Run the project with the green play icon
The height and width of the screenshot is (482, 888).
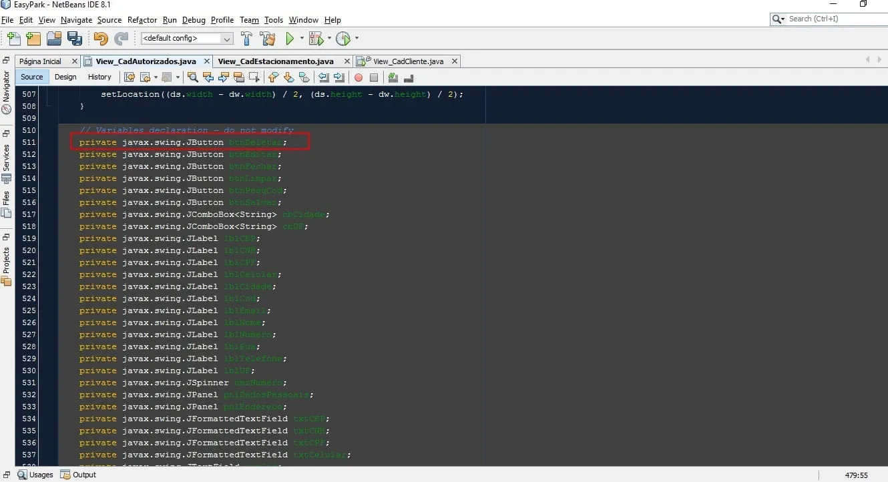290,39
